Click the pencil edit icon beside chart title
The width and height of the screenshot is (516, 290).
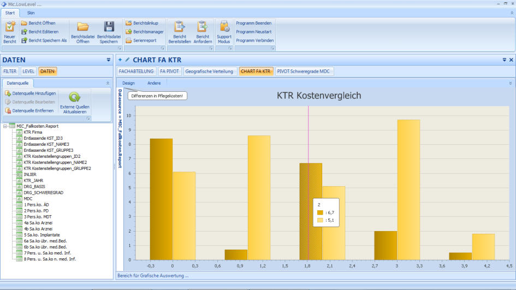point(127,60)
